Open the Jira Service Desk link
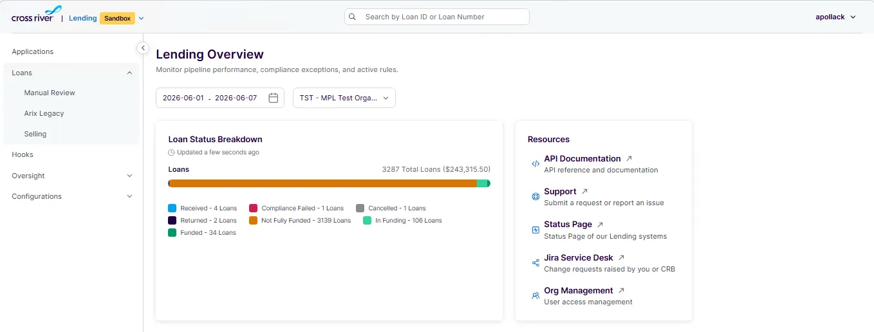Screen dimensions: 874x332 (x=579, y=257)
